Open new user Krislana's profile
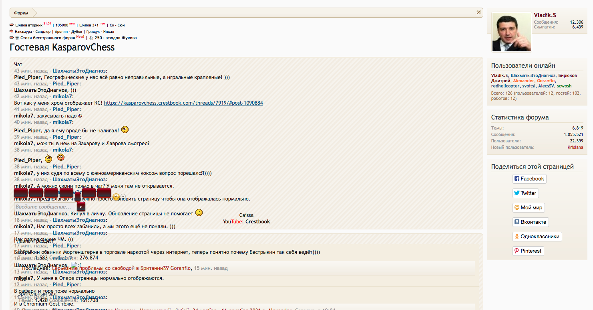Viewport: 593px width, 310px height. coord(575,148)
